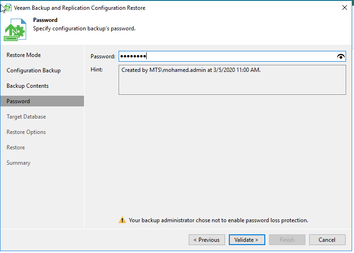Show the password with the eye icon
The image size is (354, 253).
pos(340,56)
